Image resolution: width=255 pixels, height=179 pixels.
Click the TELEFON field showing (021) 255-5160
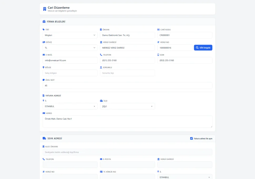[x=127, y=60]
